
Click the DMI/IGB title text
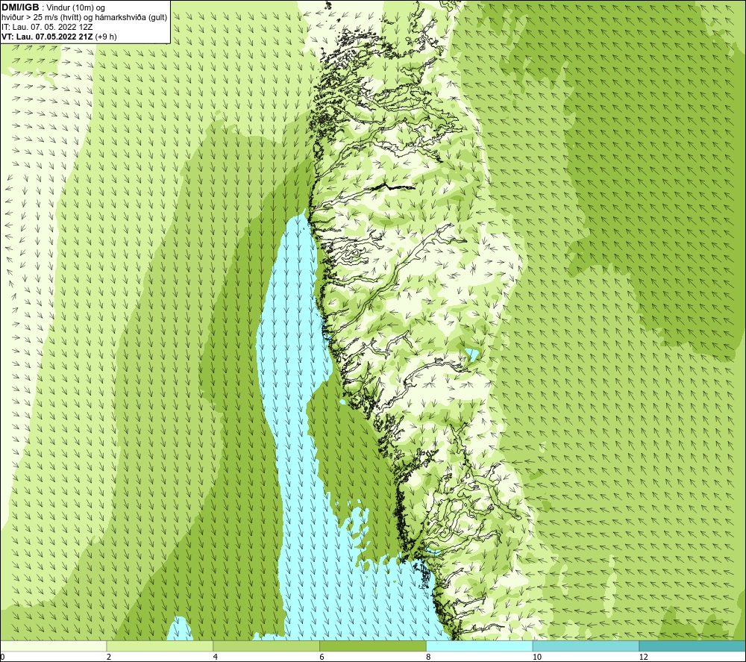(x=20, y=7)
